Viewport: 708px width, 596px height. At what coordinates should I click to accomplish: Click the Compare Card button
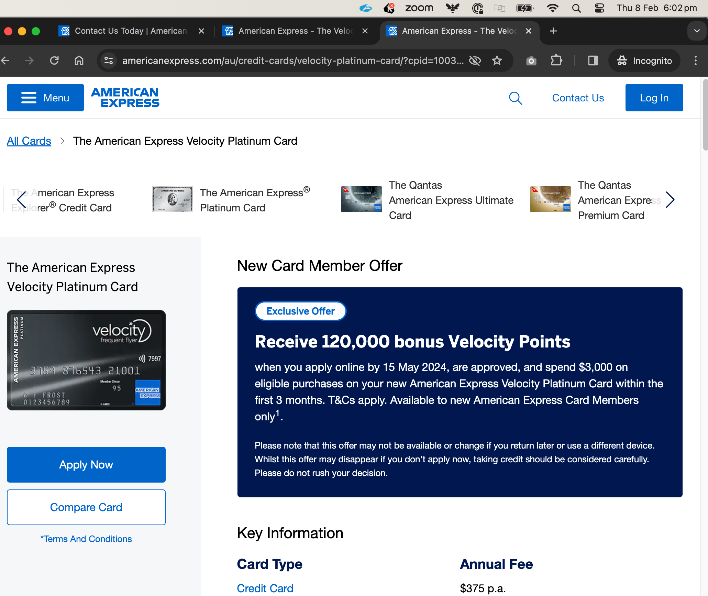[86, 507]
